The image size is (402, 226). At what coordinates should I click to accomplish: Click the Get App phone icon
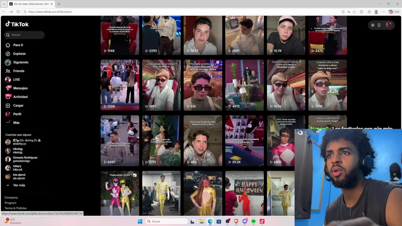click(379, 25)
